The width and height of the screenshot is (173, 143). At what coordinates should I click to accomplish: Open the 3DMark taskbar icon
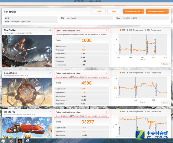click(x=20, y=141)
